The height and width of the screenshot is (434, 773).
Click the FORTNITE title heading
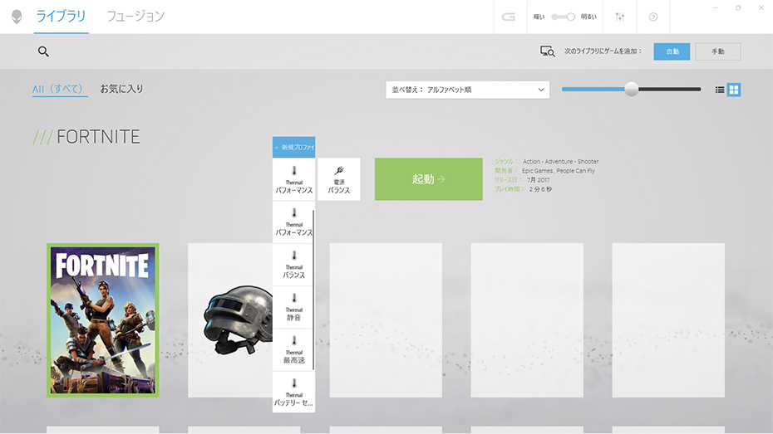[98, 137]
